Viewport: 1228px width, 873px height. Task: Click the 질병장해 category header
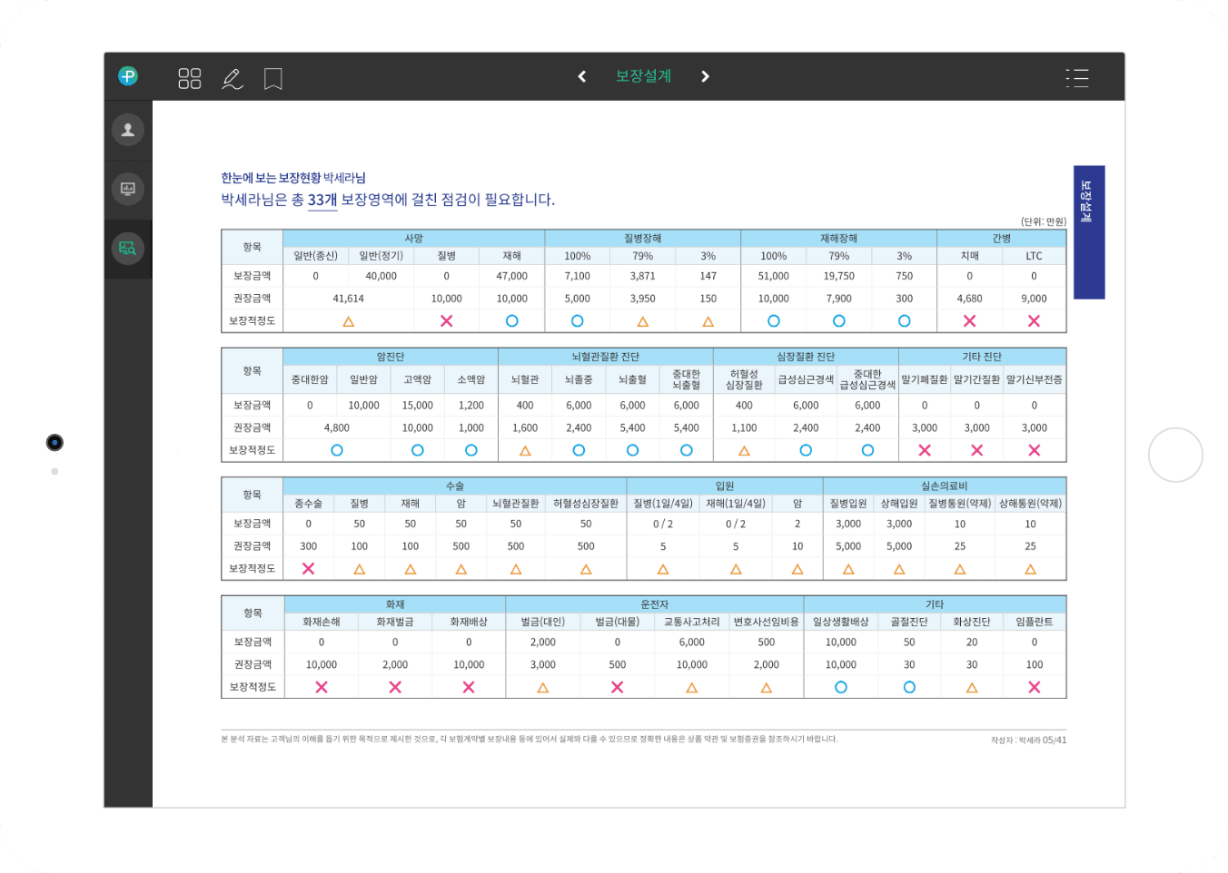[x=642, y=239]
